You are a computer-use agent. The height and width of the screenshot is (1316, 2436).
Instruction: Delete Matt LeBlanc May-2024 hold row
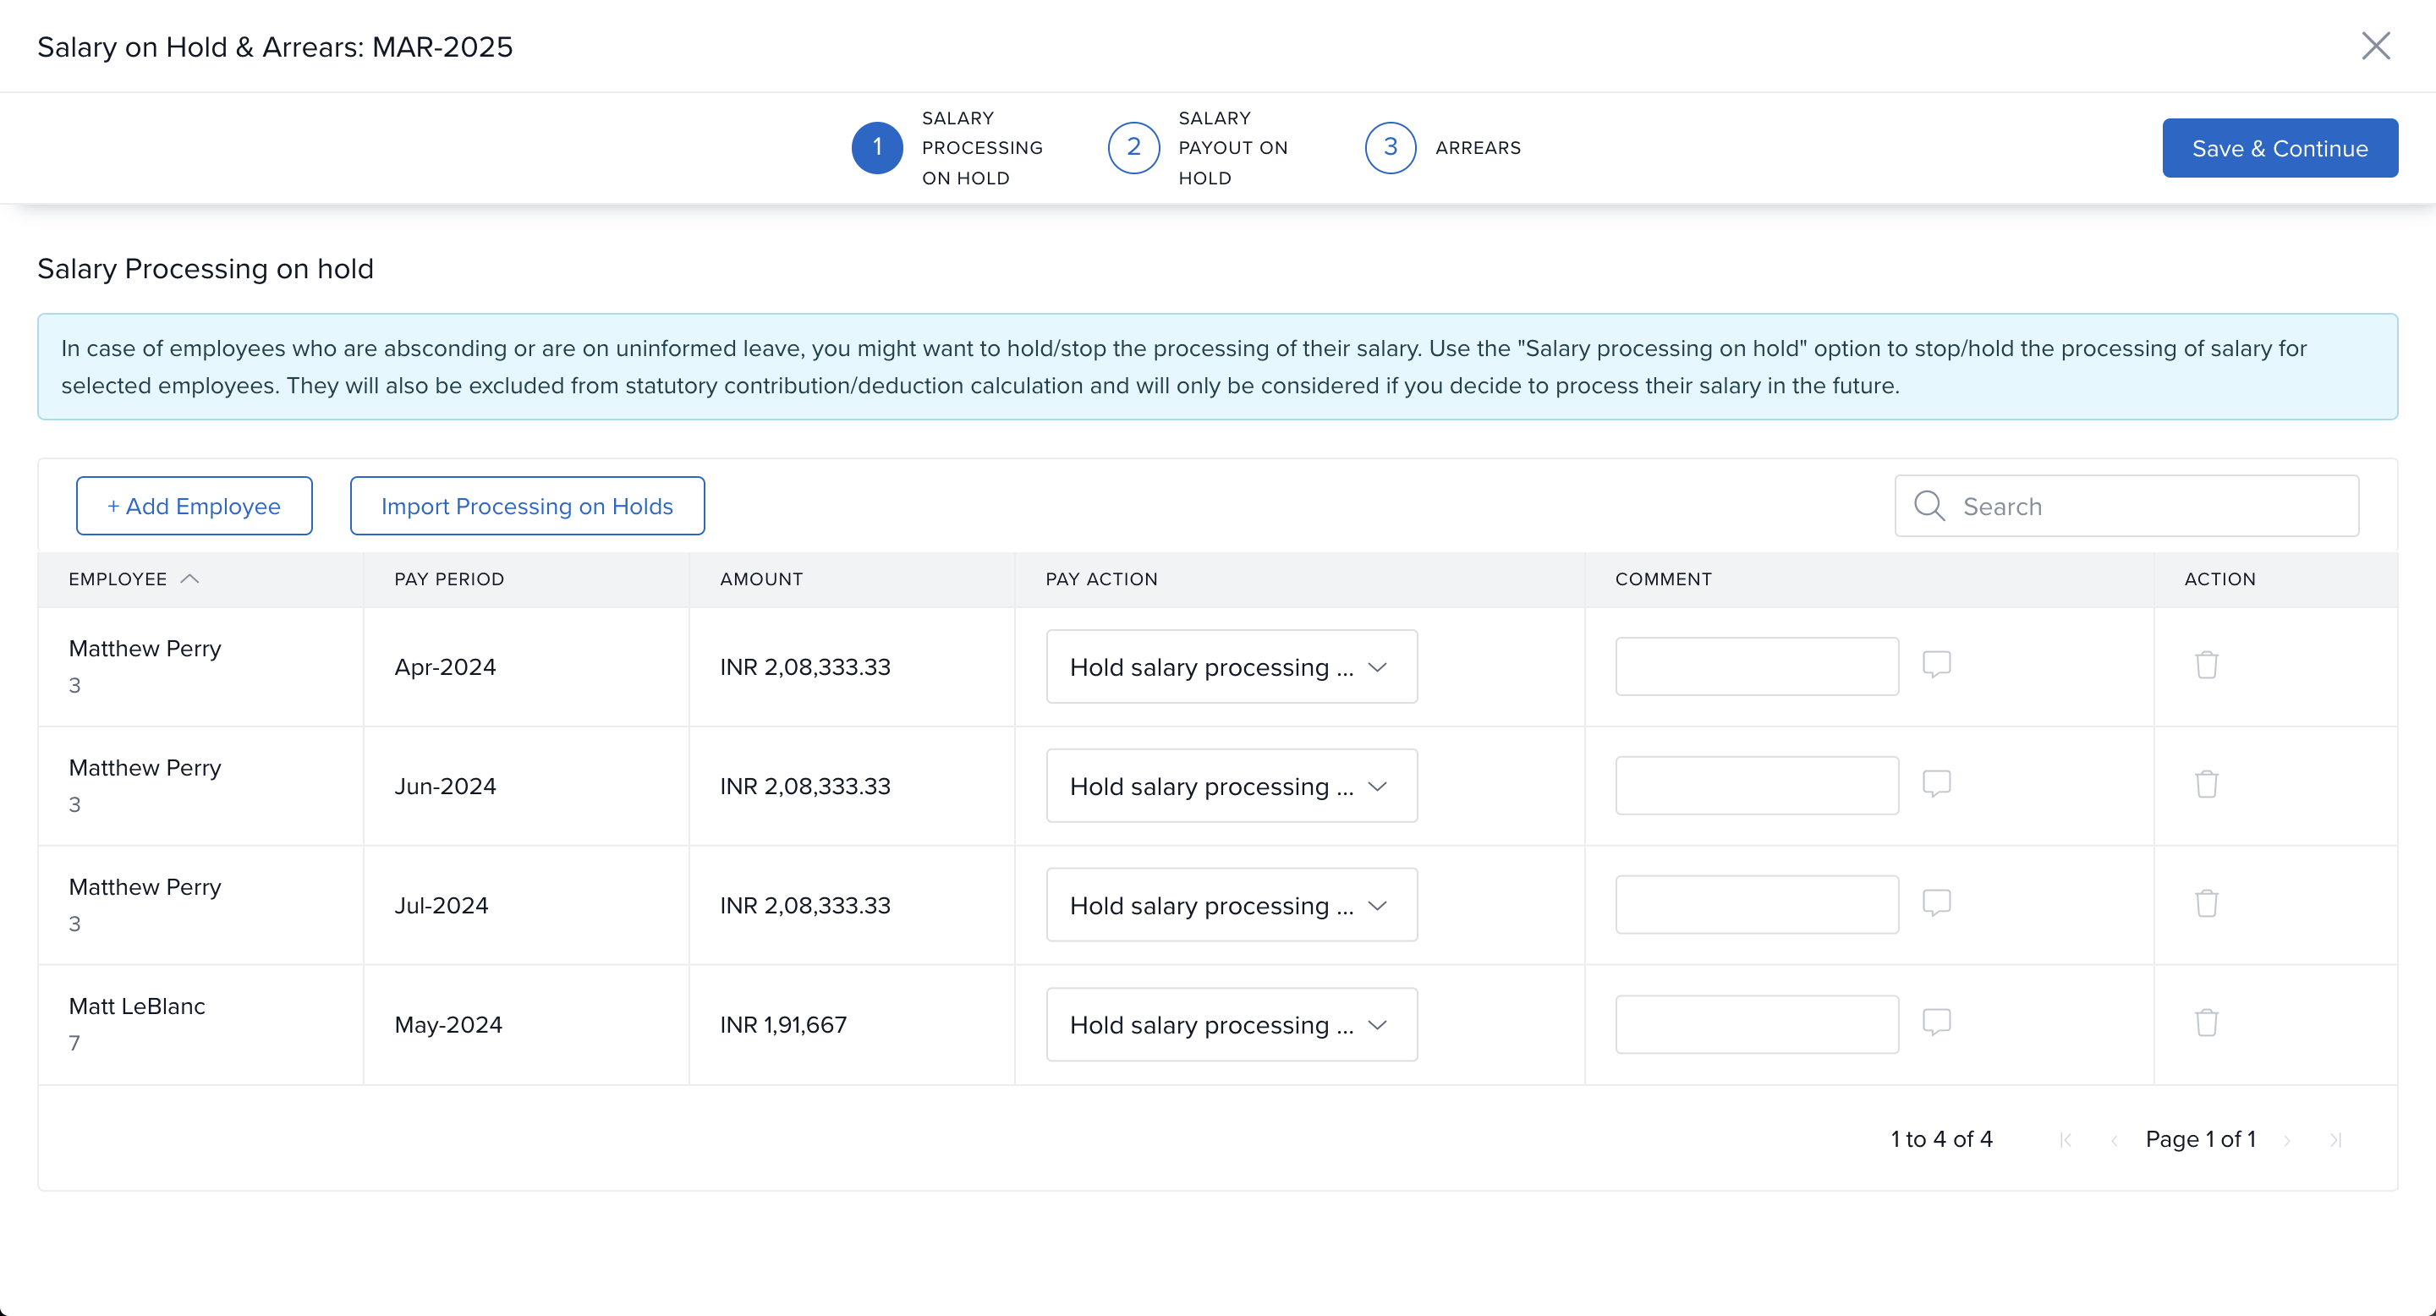(2206, 1023)
